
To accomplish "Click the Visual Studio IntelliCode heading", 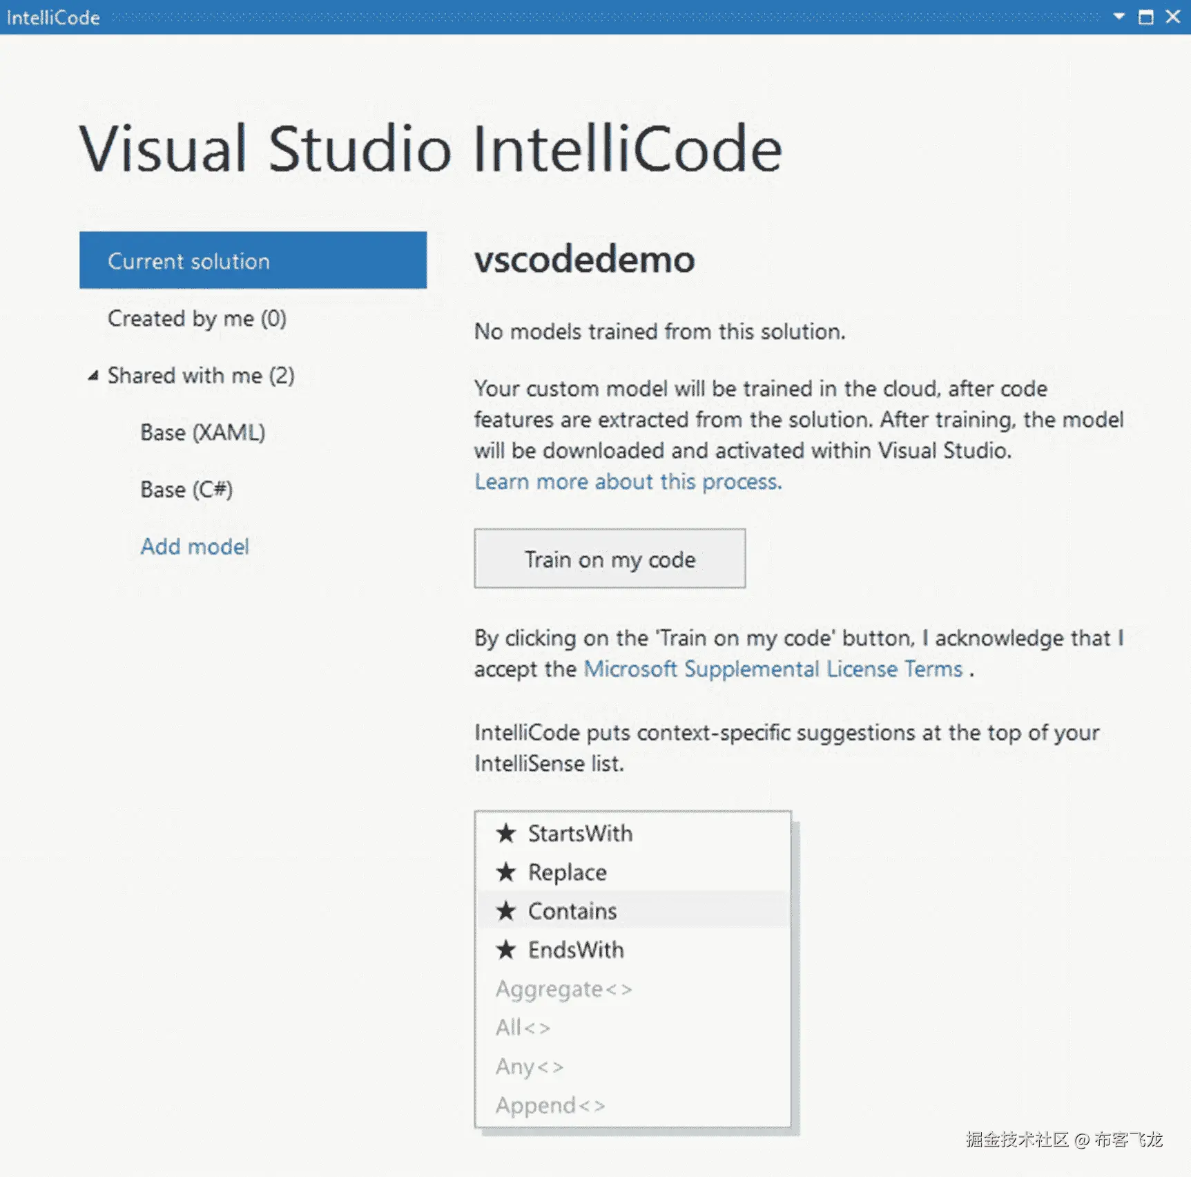I will (x=431, y=149).
